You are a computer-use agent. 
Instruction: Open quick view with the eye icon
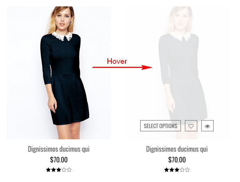point(207,126)
